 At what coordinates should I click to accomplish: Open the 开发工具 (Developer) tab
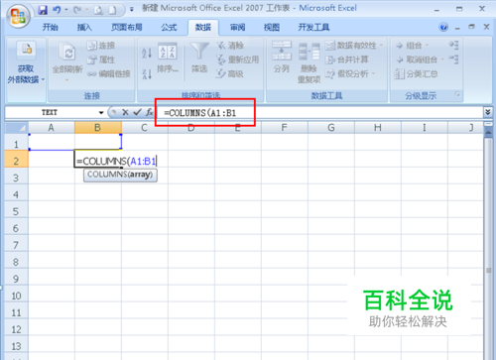click(313, 27)
